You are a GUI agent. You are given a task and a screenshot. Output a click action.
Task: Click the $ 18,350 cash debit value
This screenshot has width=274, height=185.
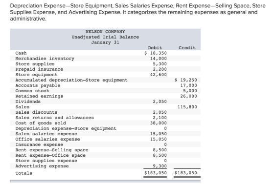(x=156, y=53)
